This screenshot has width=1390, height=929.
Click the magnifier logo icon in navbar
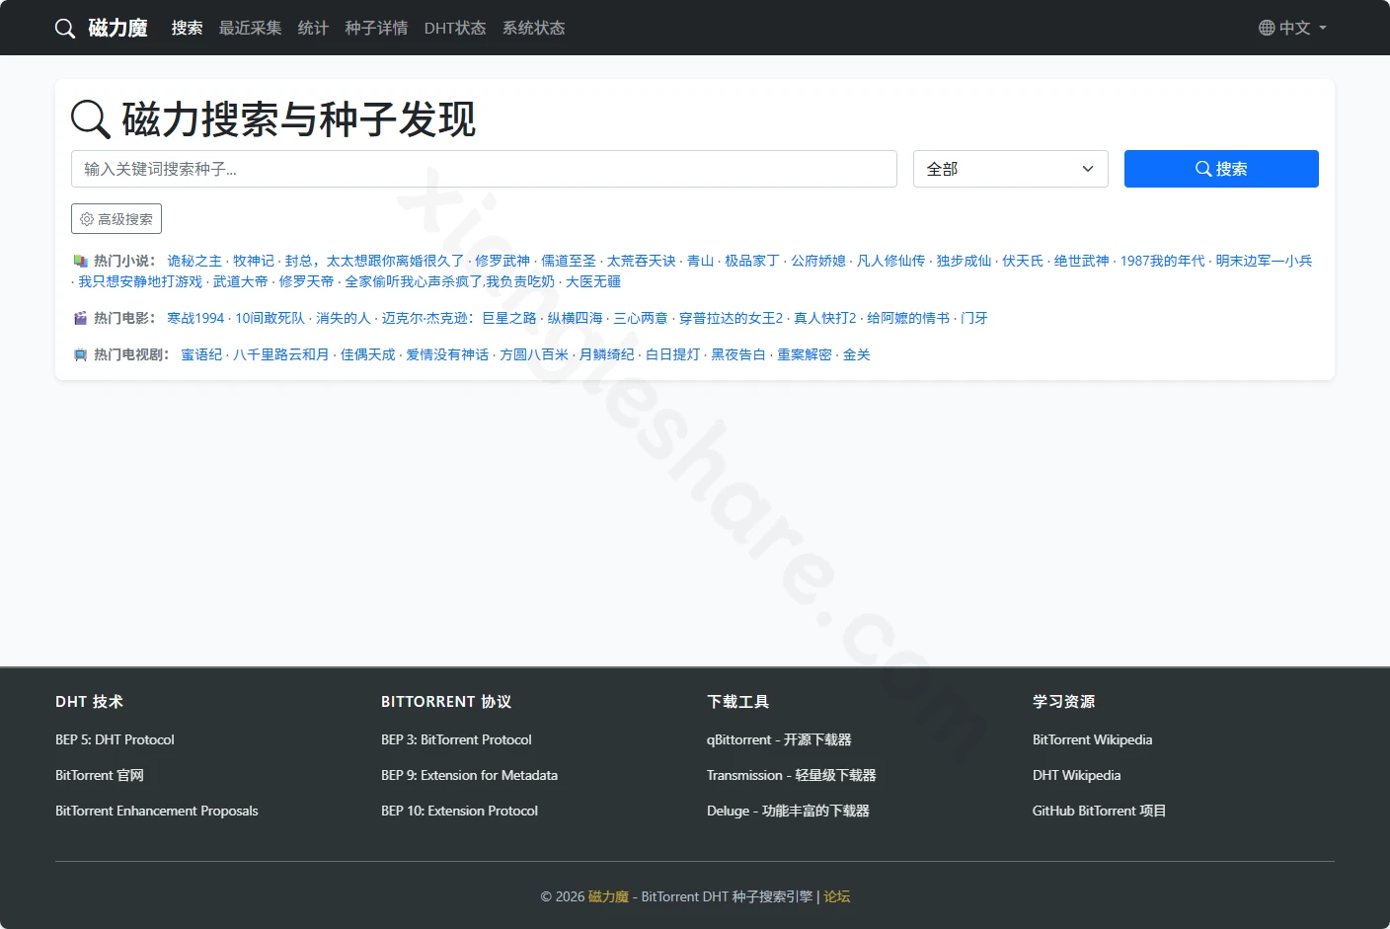tap(65, 29)
